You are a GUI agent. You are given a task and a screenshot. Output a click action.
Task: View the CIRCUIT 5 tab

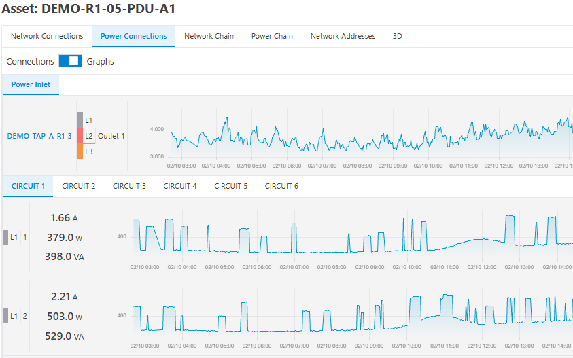(230, 186)
